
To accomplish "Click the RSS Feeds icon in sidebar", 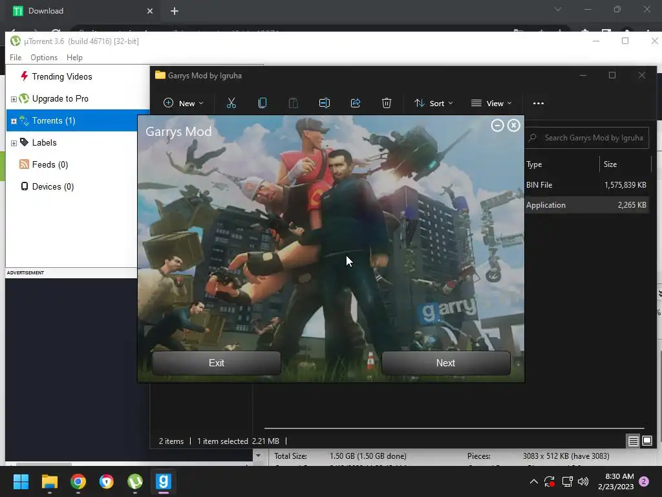I will coord(25,164).
